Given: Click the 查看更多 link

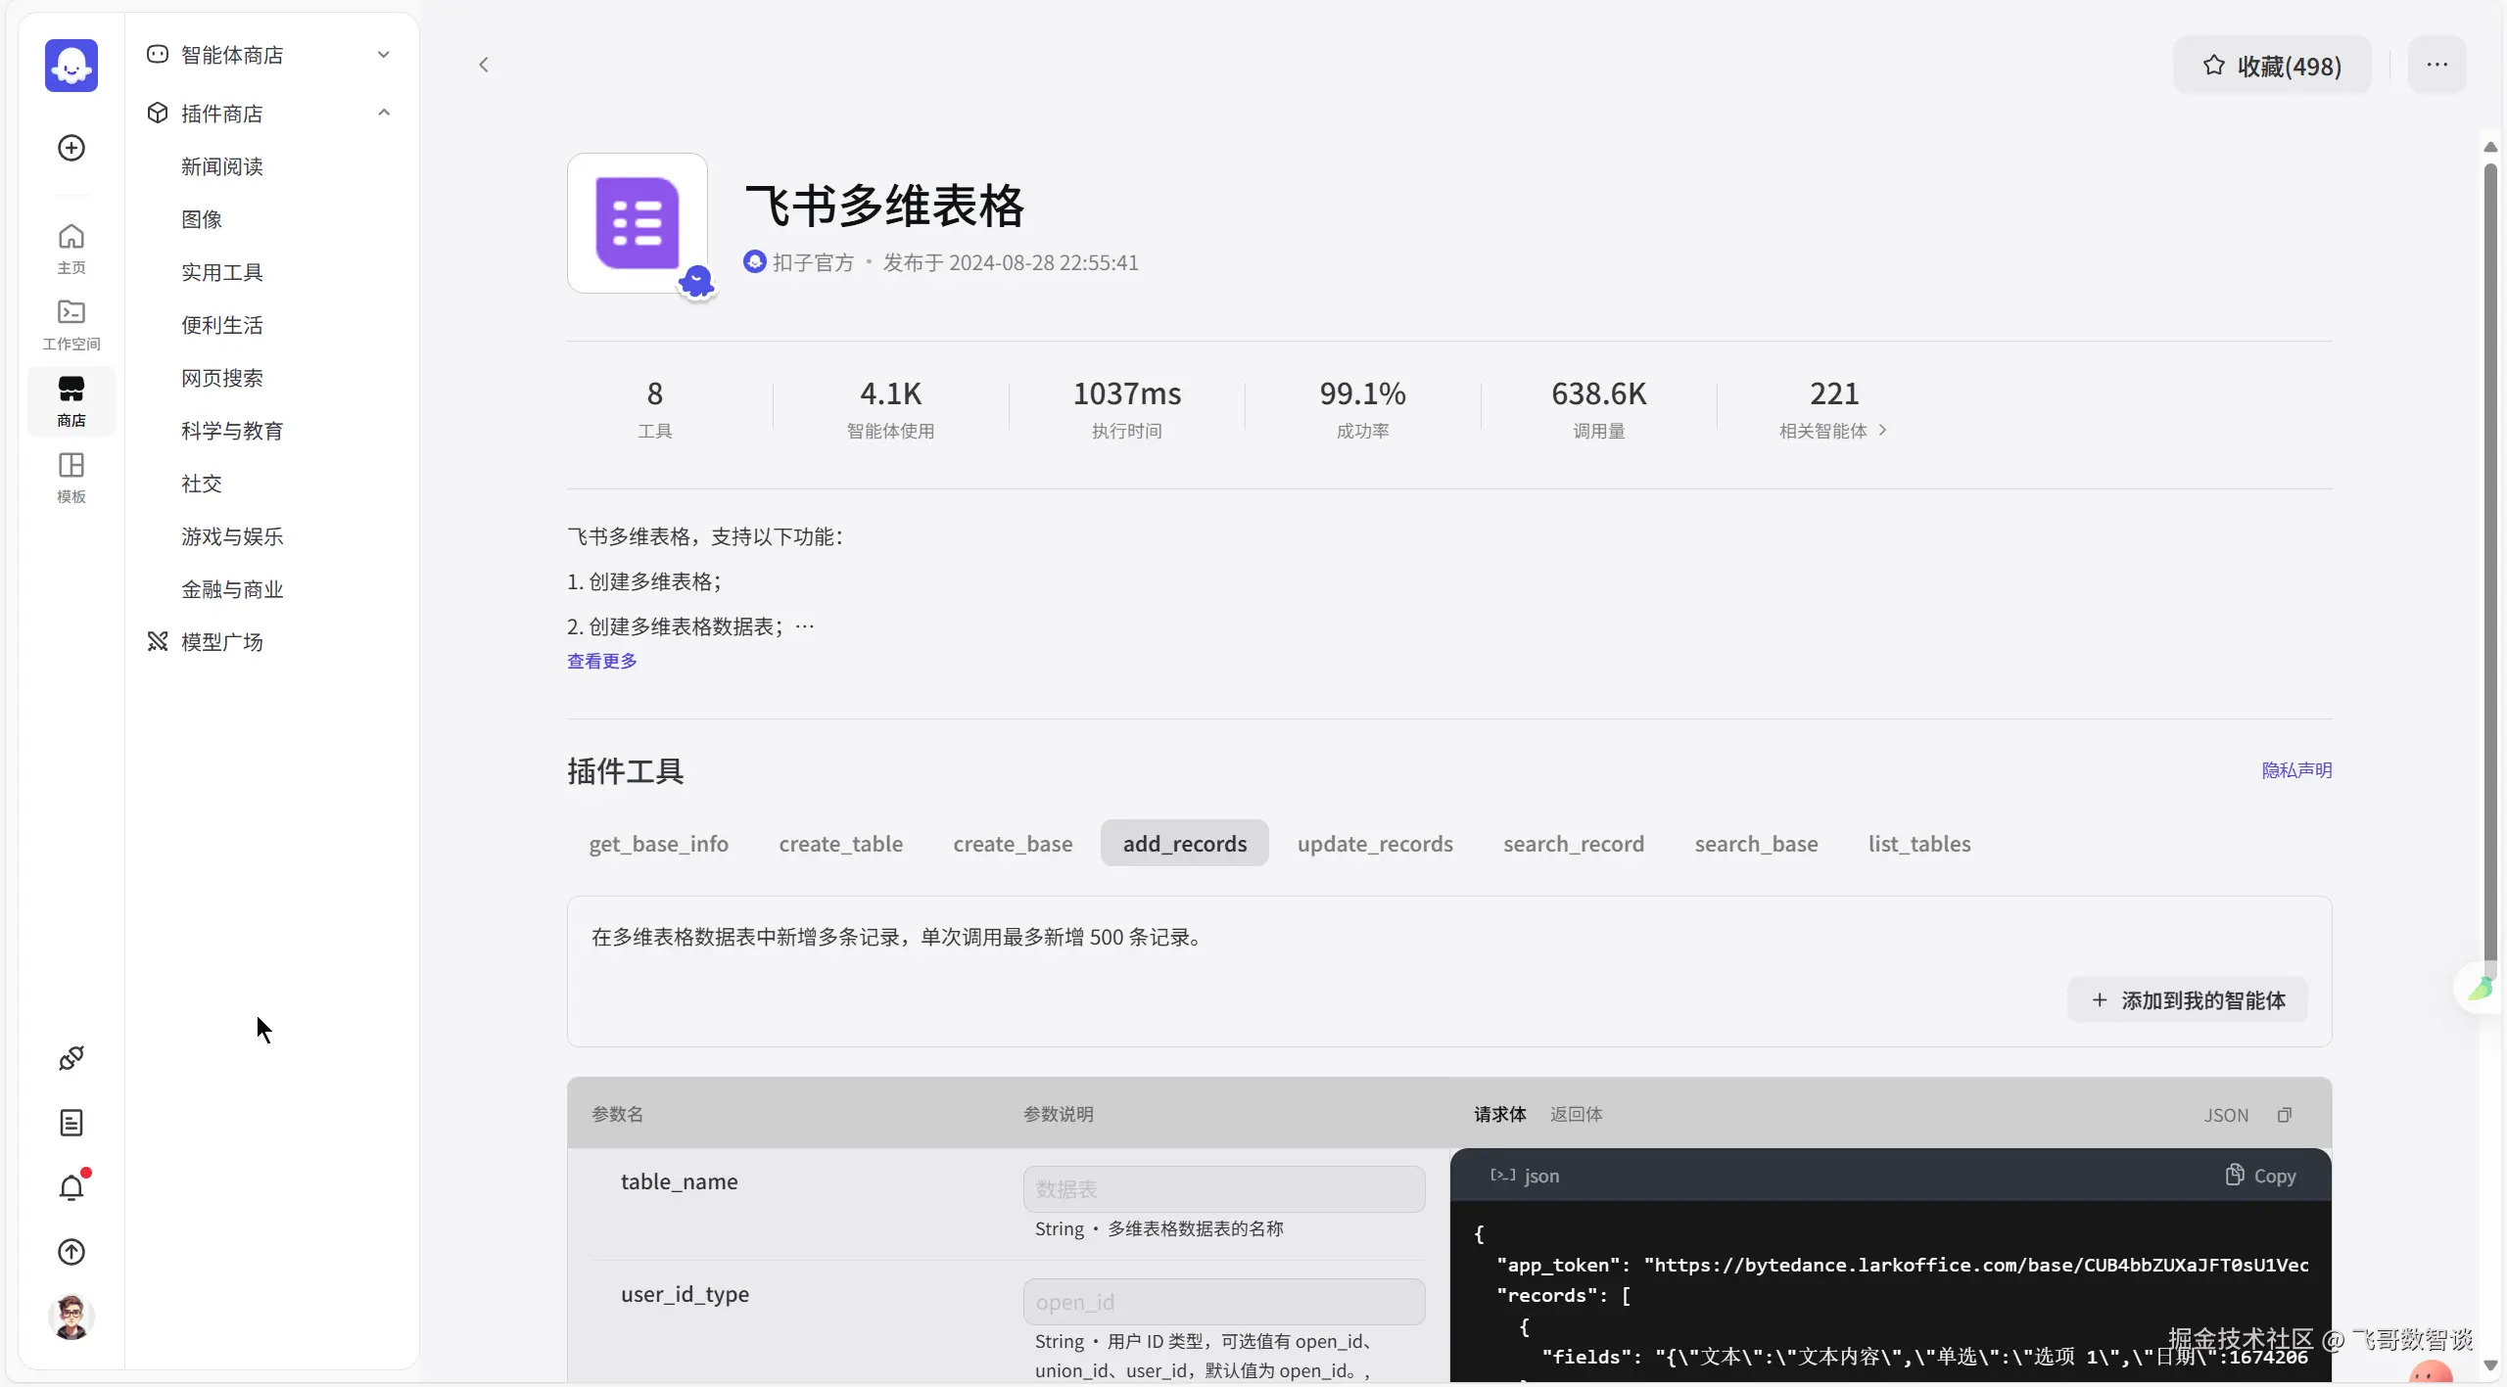Looking at the screenshot, I should [602, 661].
